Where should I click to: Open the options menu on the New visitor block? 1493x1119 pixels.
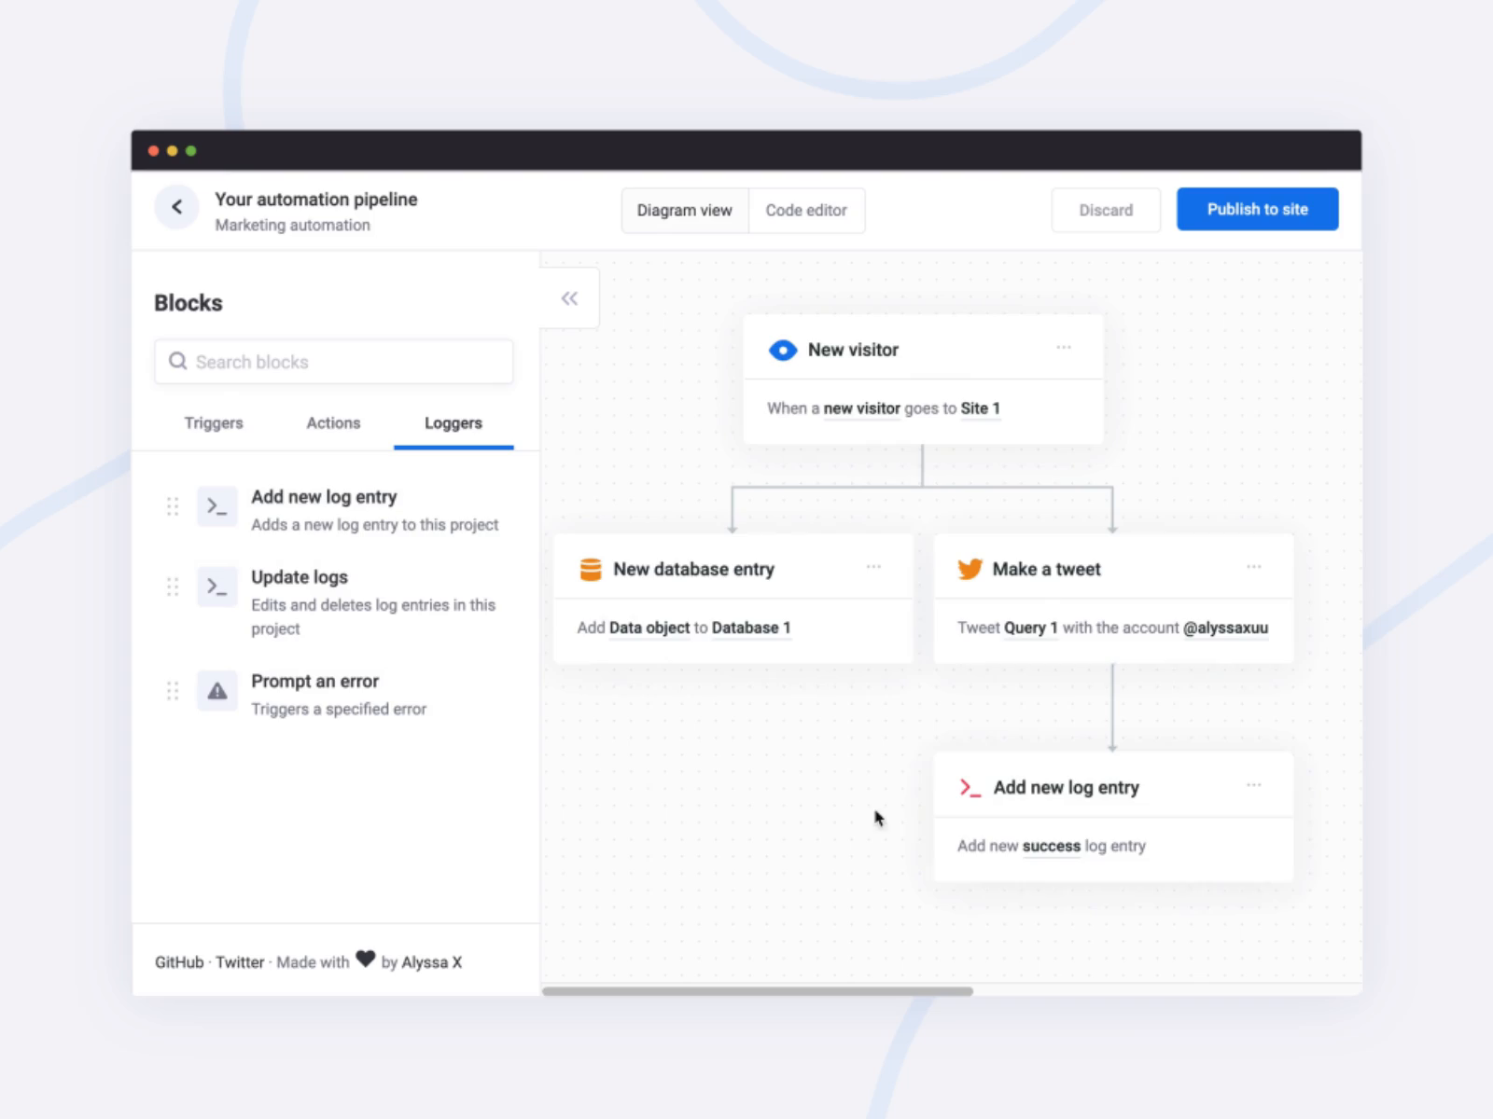[x=1064, y=347]
